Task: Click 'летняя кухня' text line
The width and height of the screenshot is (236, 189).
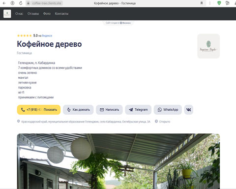Action: point(27,82)
